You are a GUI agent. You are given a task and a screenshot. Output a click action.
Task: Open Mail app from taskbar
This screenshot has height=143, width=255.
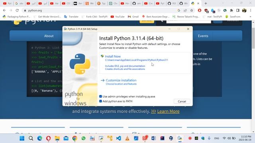66,138
